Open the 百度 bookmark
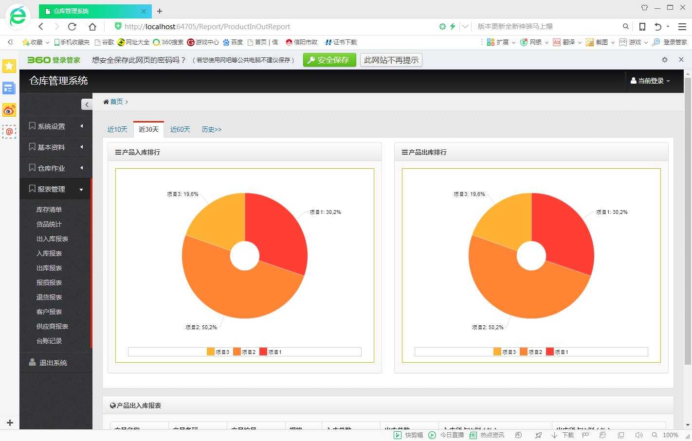 point(233,42)
